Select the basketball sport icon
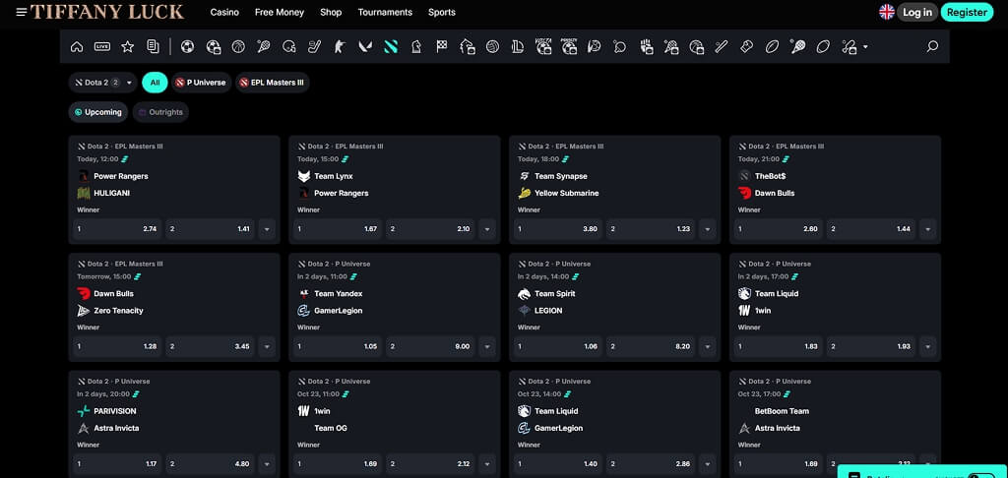The width and height of the screenshot is (1008, 478). (238, 46)
